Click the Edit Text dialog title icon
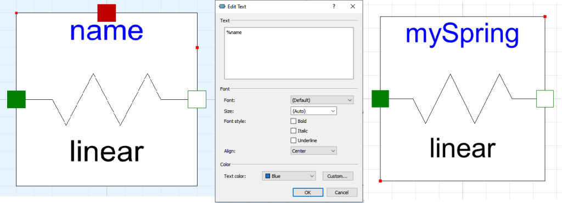The width and height of the screenshot is (562, 203). click(x=222, y=7)
